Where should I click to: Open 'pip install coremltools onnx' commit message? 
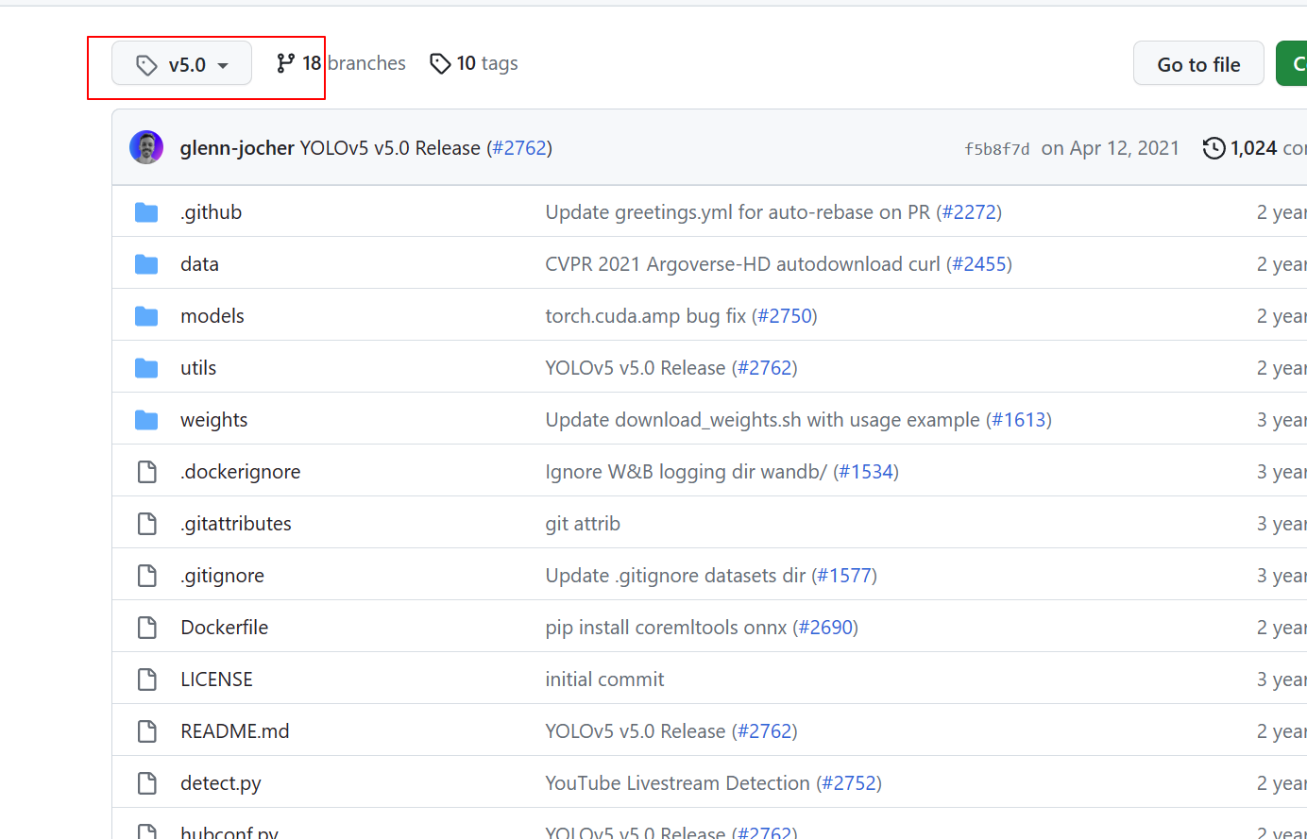click(x=666, y=628)
